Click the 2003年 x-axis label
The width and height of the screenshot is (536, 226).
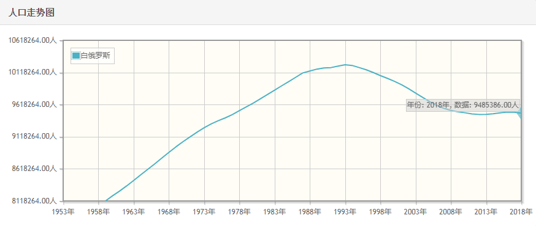coord(416,213)
